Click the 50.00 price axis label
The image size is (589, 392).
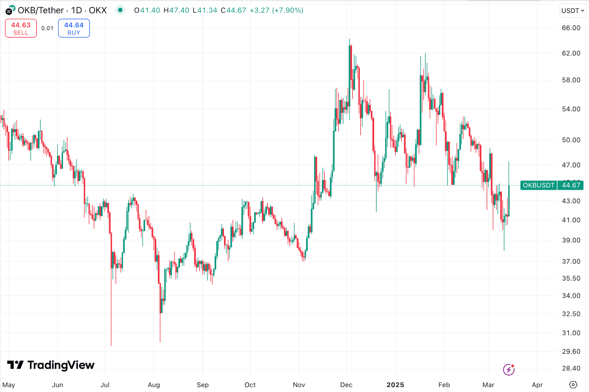(x=571, y=140)
